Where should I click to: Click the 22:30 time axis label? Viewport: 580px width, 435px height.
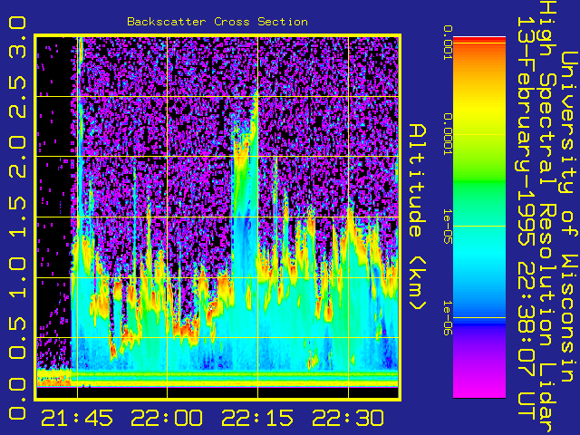point(348,418)
